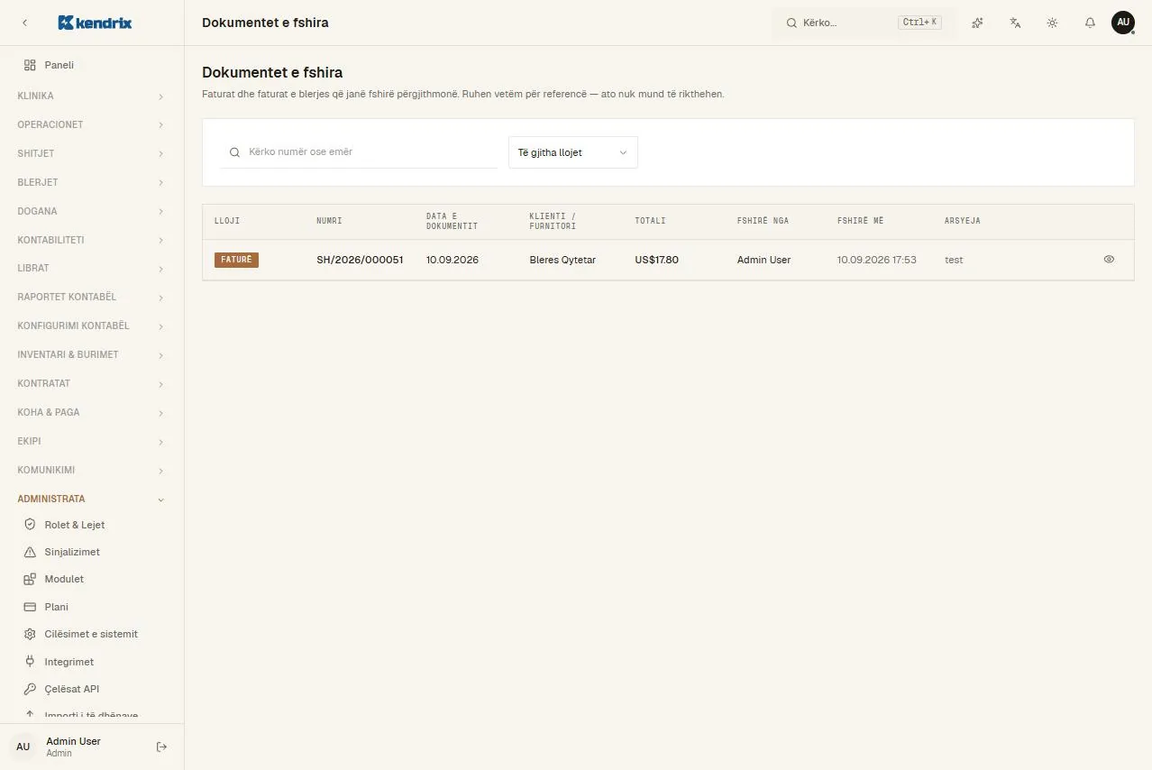The width and height of the screenshot is (1152, 770).
Task: Click the Kendrix logo
Action: [x=95, y=23]
